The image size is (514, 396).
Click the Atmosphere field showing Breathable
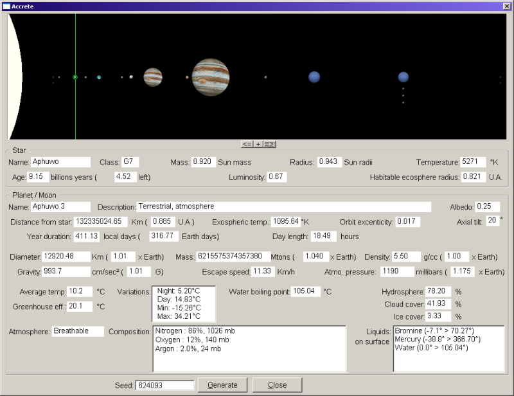point(78,332)
